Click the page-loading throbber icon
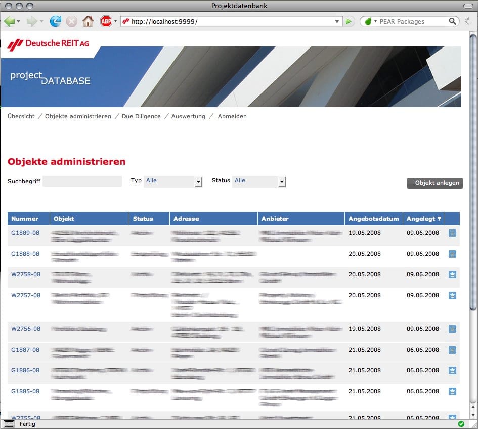The height and width of the screenshot is (429, 478). point(468,21)
